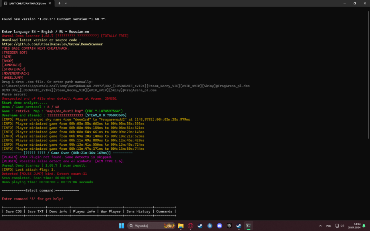This screenshot has height=231, width=370.
Task: Click the active Windows Terminal taskbar icon
Action: click(249, 226)
